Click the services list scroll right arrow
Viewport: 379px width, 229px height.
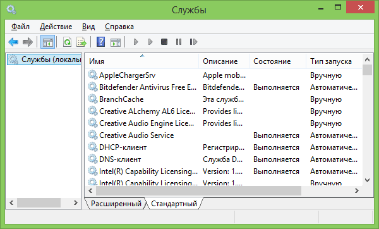point(357,191)
